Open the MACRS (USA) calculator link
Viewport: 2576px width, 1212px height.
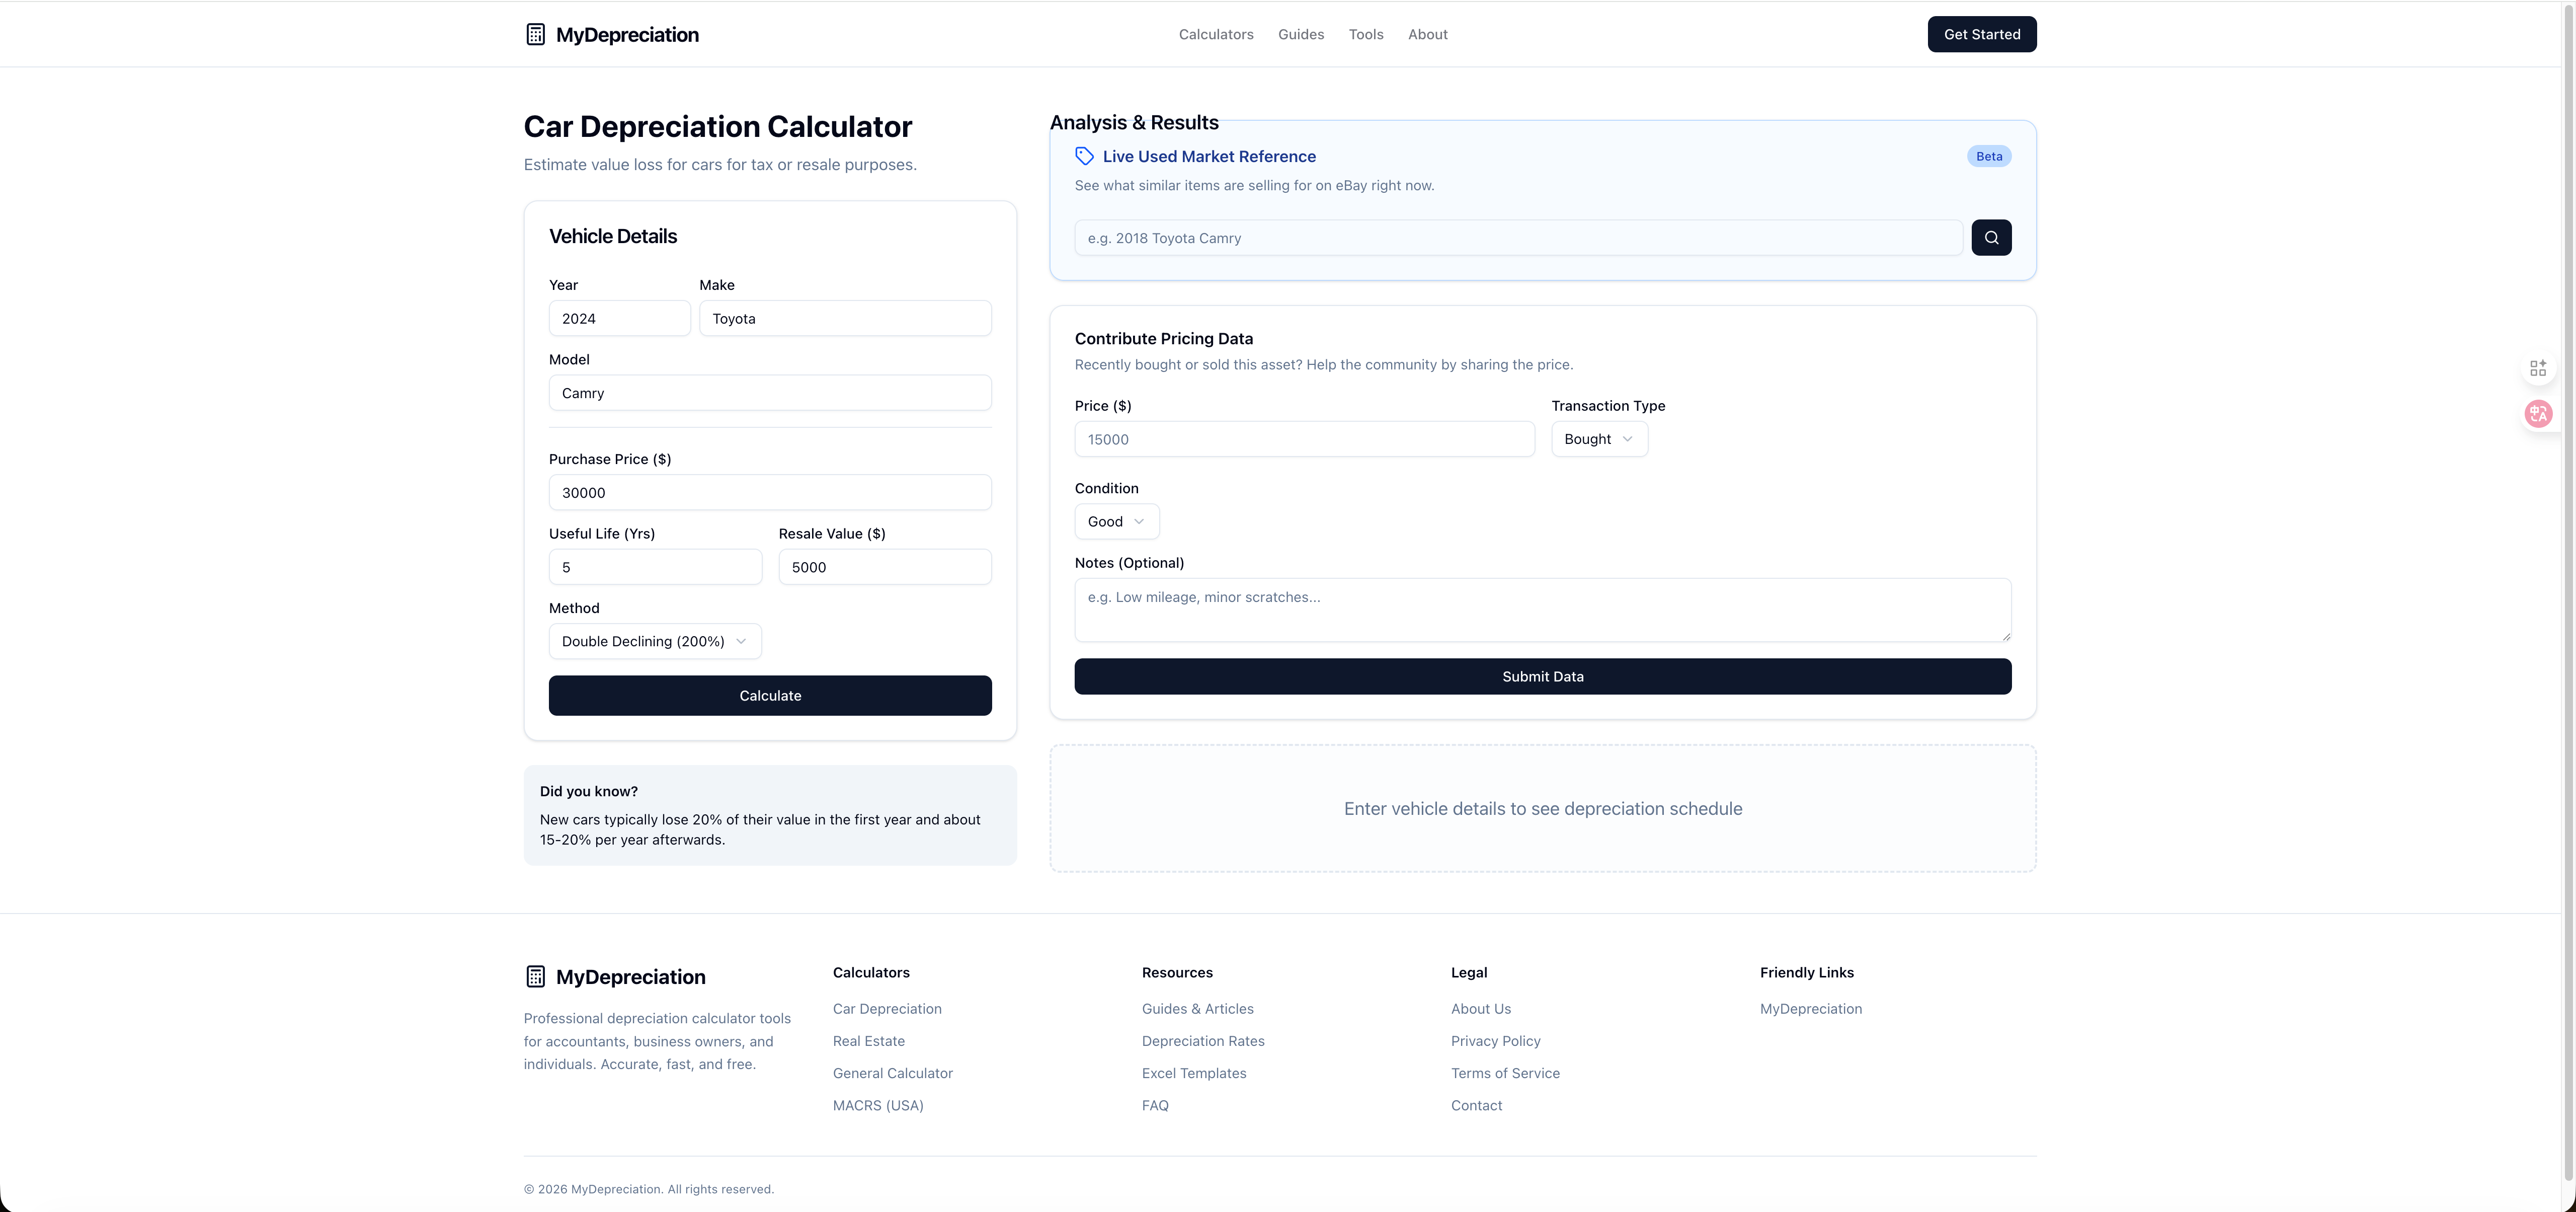tap(877, 1105)
